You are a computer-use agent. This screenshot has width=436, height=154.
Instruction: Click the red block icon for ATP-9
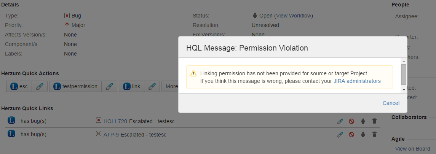click(x=351, y=134)
